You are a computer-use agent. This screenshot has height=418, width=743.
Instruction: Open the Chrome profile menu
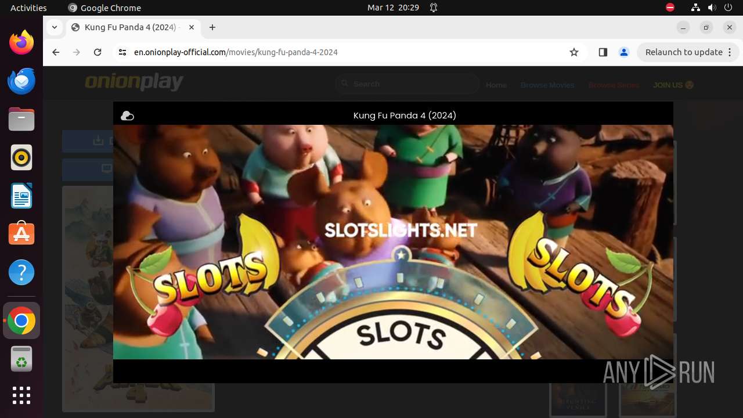tap(624, 52)
